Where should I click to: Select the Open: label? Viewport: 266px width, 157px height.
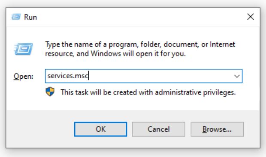24,76
